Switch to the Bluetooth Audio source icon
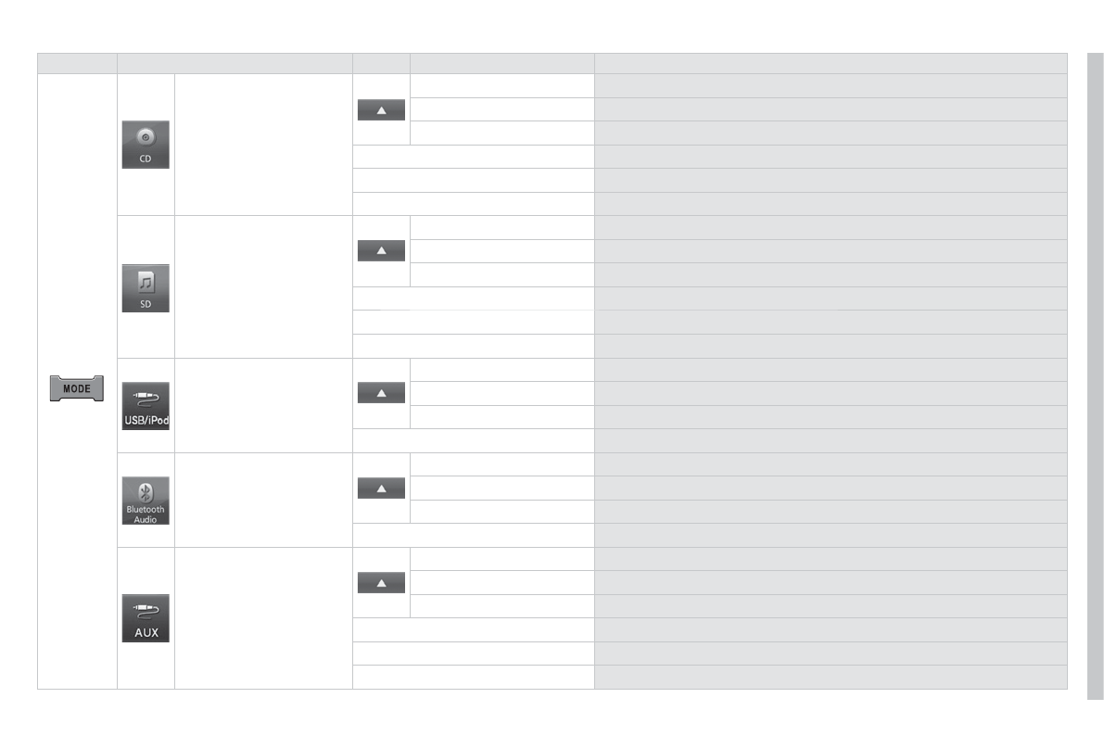The image size is (1104, 736). click(x=146, y=501)
